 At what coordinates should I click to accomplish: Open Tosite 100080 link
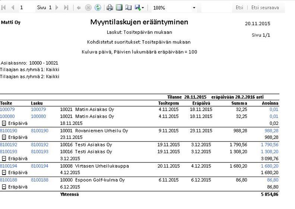[7, 116]
